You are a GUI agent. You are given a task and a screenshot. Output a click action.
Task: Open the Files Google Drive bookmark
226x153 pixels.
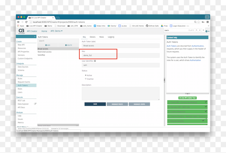(164, 26)
